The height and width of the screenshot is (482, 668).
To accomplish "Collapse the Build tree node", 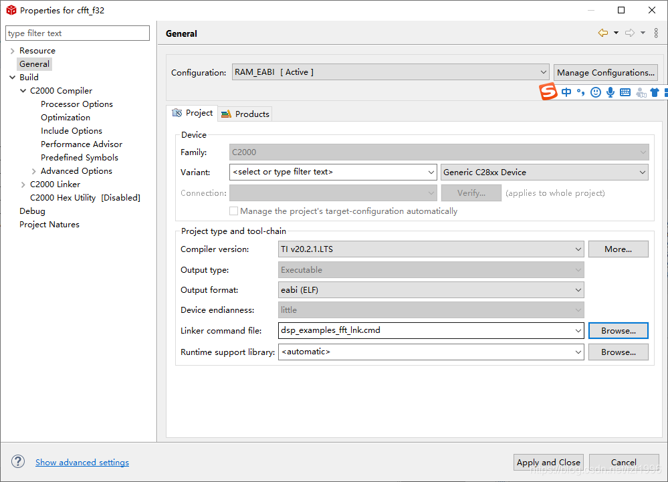I will [x=12, y=78].
